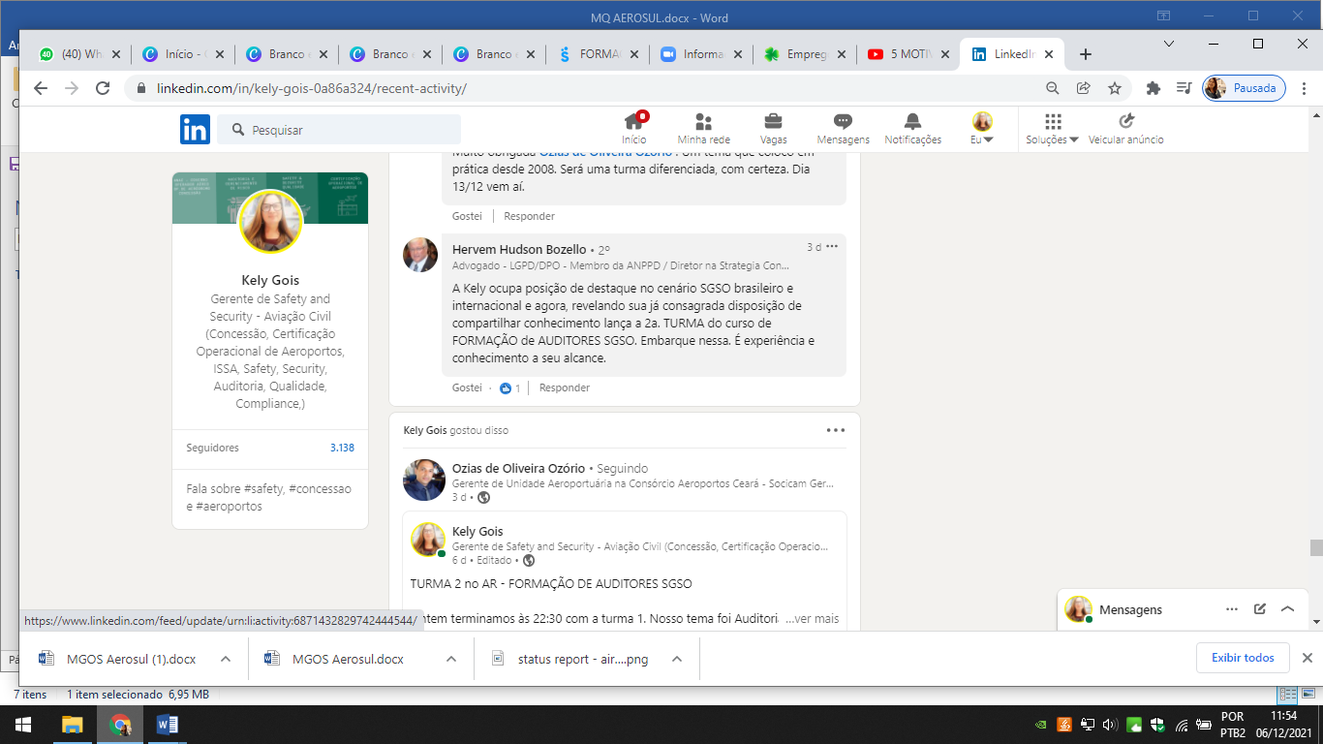Click Kely Gois name in profile card
Viewport: 1323px width, 744px height.
[270, 280]
